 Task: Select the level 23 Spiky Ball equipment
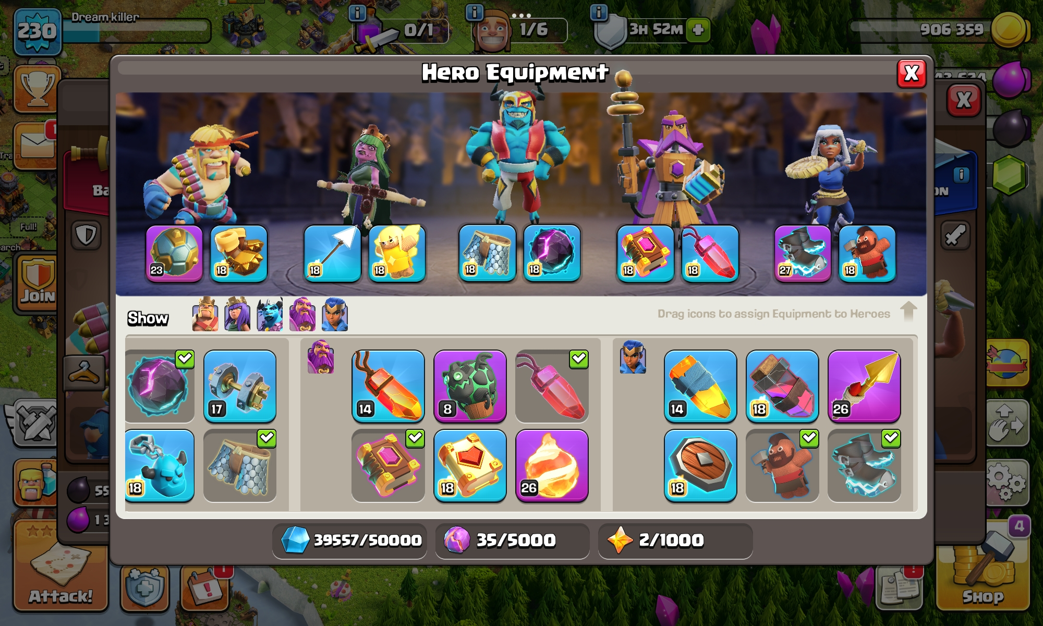(174, 254)
